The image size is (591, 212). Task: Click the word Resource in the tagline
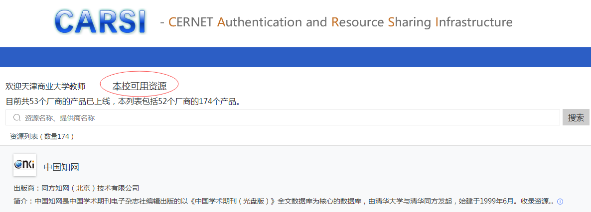tap(357, 22)
